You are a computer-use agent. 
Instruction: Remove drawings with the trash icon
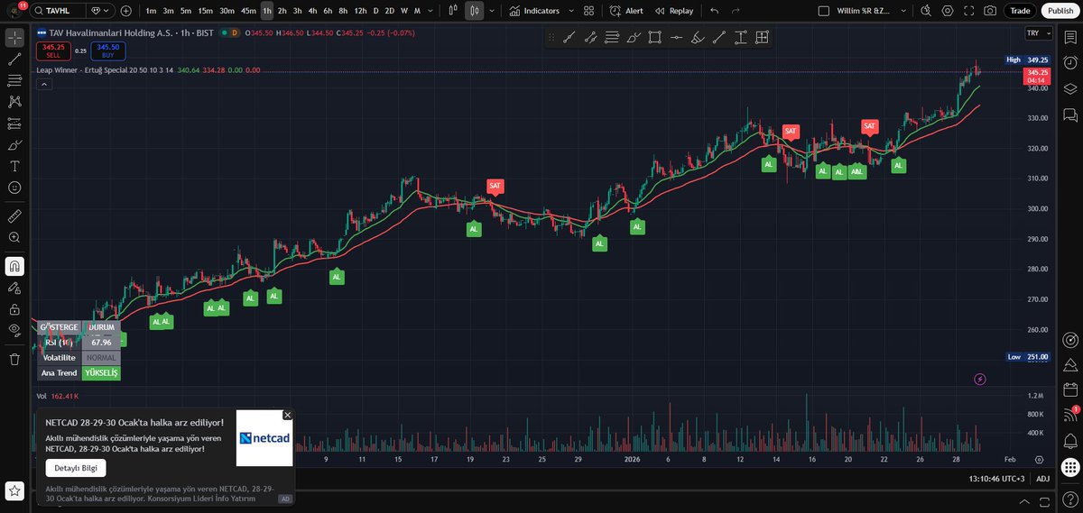(x=14, y=359)
